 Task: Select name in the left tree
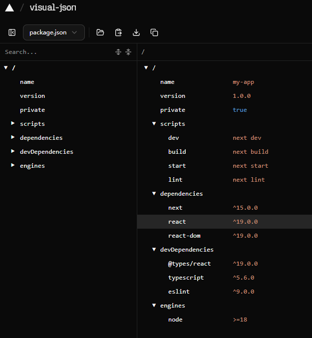point(27,82)
